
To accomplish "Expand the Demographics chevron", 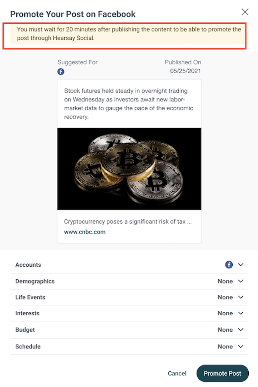I will click(x=241, y=281).
